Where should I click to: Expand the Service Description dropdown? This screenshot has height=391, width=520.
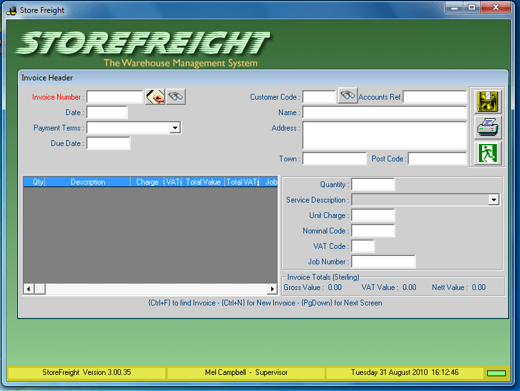point(494,200)
